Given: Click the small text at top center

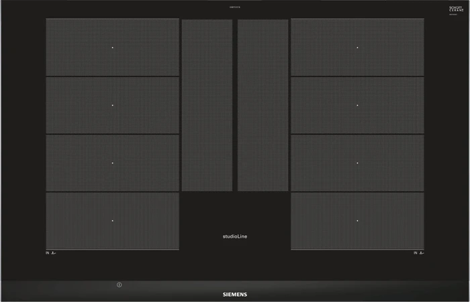Looking at the screenshot, I should point(235,7).
